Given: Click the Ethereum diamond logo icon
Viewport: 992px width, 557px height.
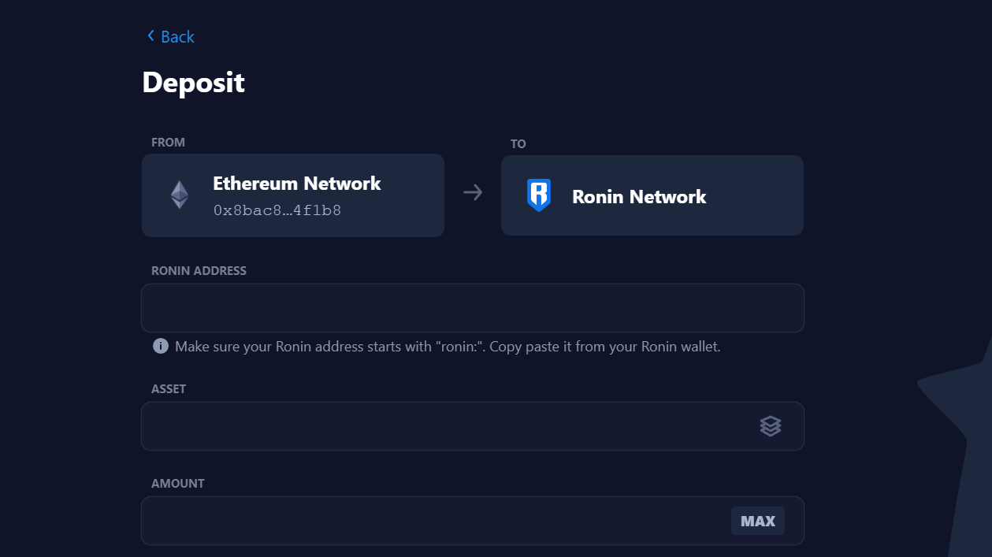Looking at the screenshot, I should pos(180,195).
